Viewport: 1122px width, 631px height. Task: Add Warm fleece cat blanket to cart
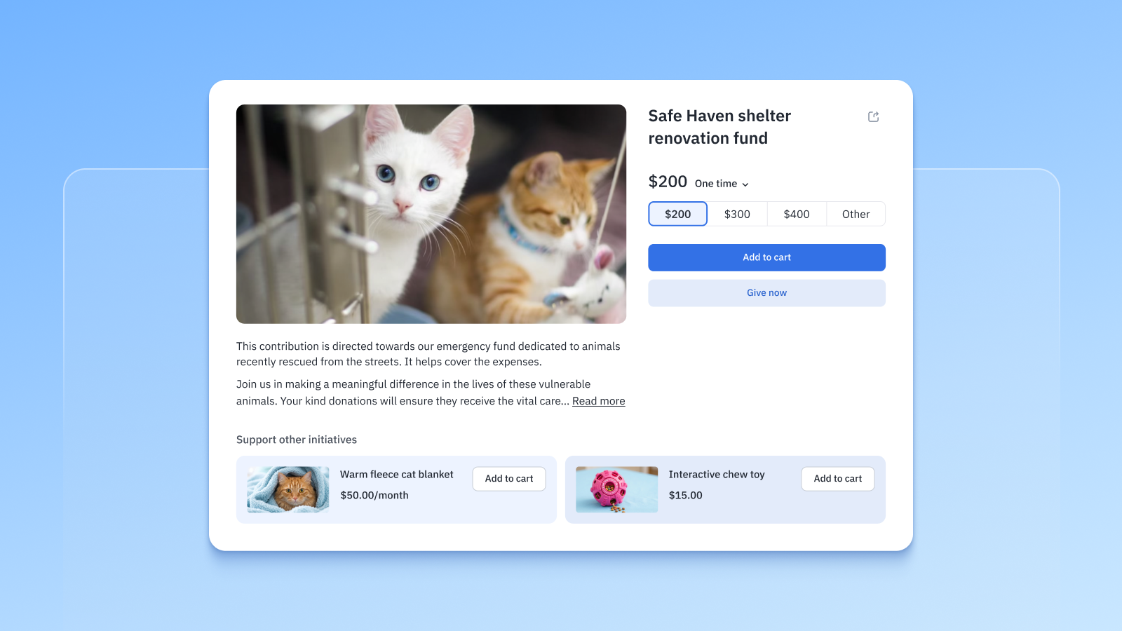pyautogui.click(x=508, y=479)
